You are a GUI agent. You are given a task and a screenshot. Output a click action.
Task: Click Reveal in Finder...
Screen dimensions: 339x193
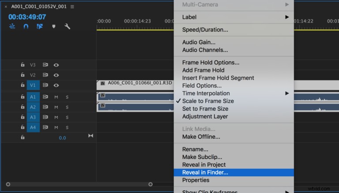coord(234,172)
